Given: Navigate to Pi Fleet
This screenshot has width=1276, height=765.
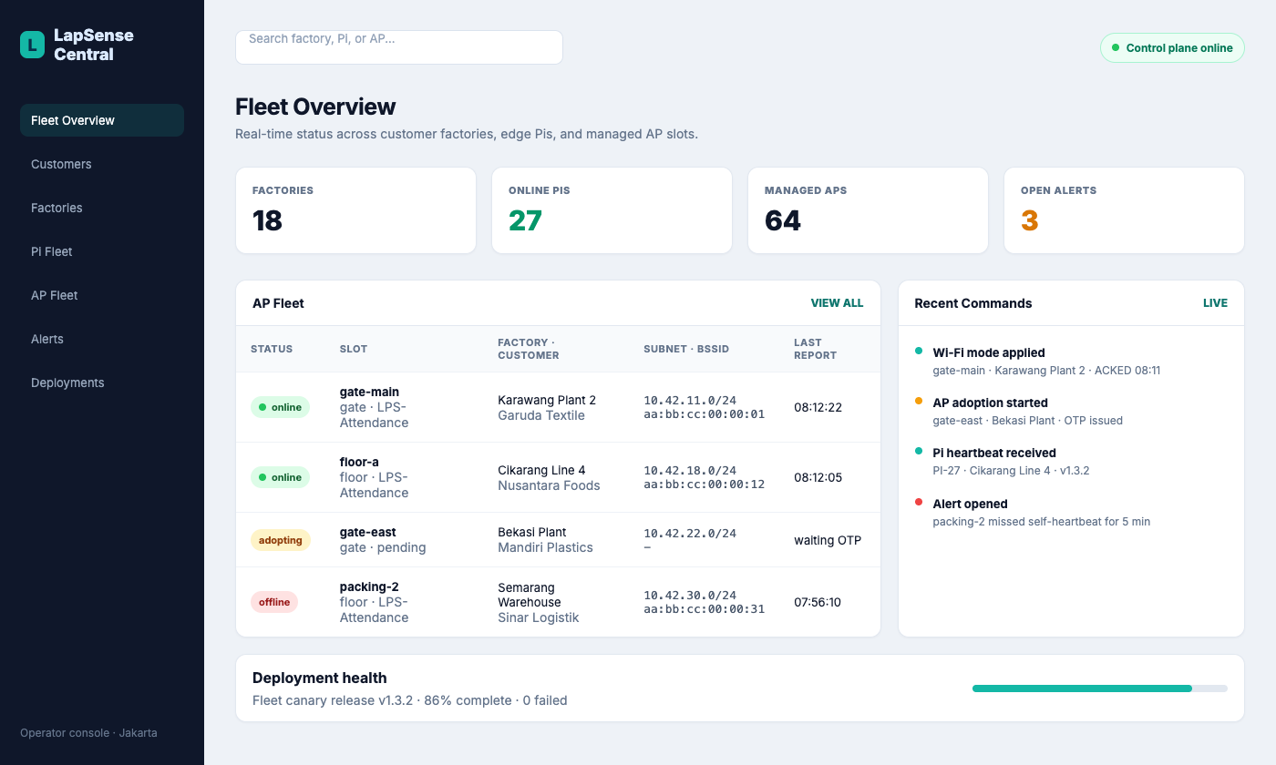Looking at the screenshot, I should pyautogui.click(x=102, y=251).
